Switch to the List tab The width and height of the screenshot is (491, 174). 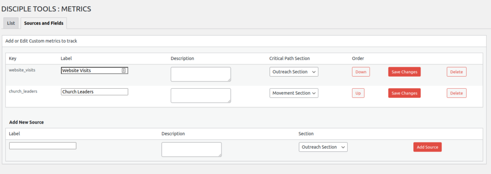tap(11, 23)
